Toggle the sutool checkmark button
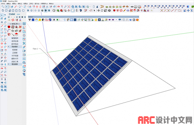Image resolution: width=194 pixels, height=125 pixels. tap(9, 17)
